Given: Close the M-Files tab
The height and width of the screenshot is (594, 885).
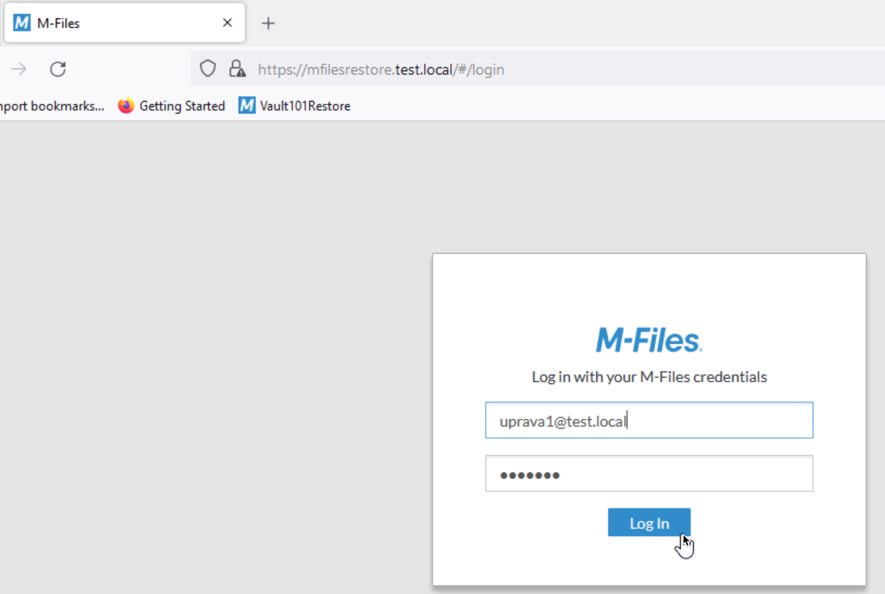Looking at the screenshot, I should point(227,23).
